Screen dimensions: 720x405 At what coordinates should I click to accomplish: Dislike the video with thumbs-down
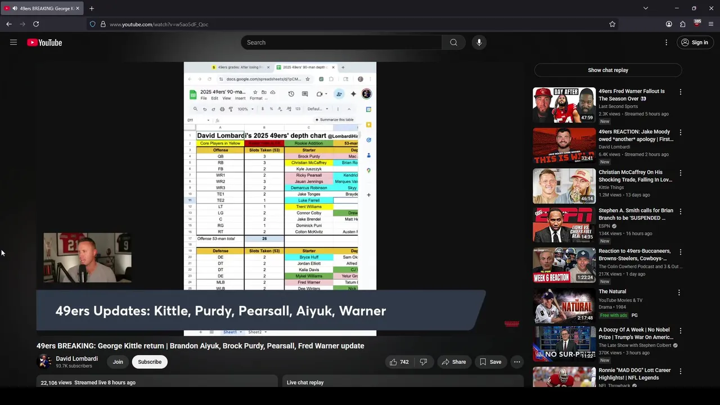pos(424,362)
